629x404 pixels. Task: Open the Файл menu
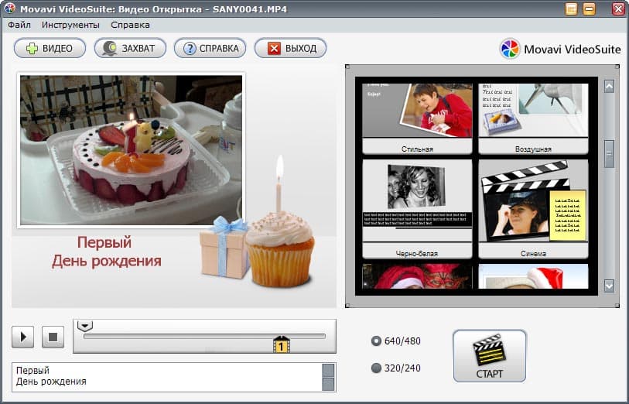pos(19,25)
